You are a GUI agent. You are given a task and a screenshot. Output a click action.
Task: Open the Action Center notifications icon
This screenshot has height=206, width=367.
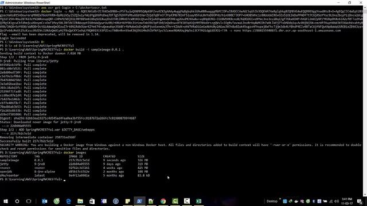(360, 201)
